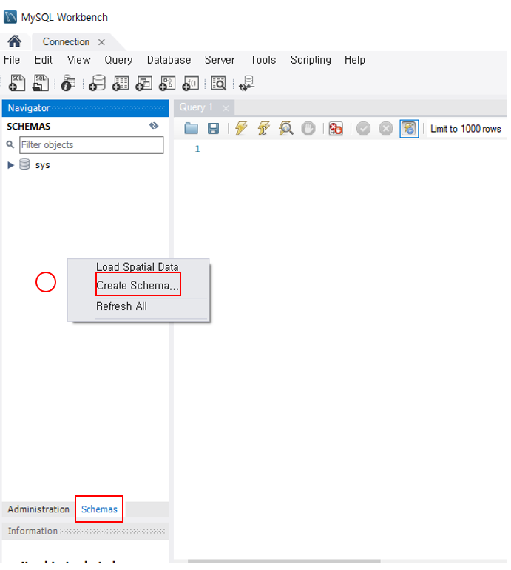Toggle continue on error icon
The image size is (511, 570).
coord(336,128)
